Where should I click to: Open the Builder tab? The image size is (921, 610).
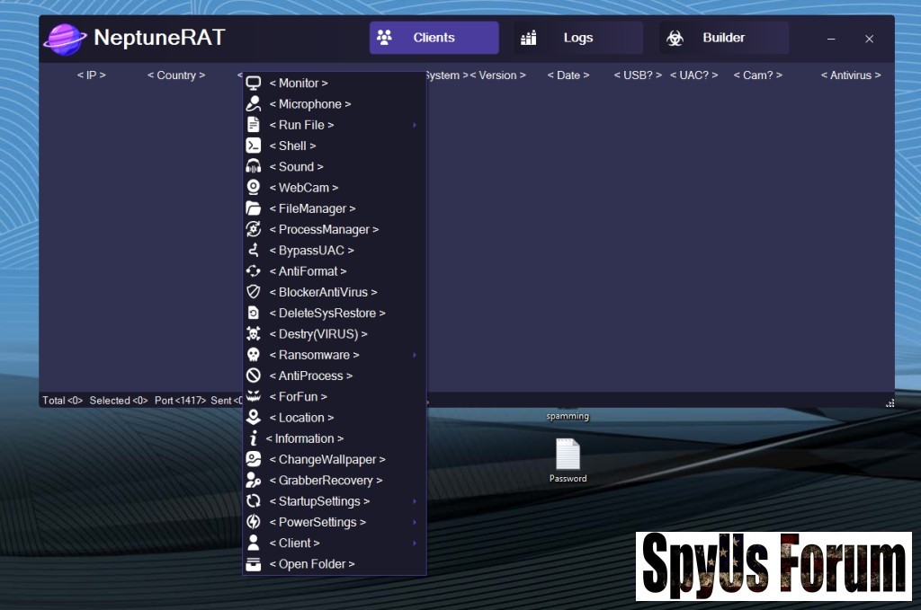click(723, 38)
